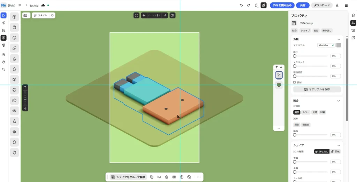Click the 共有 share button
Image resolution: width=357 pixels, height=182 pixels.
(303, 5)
